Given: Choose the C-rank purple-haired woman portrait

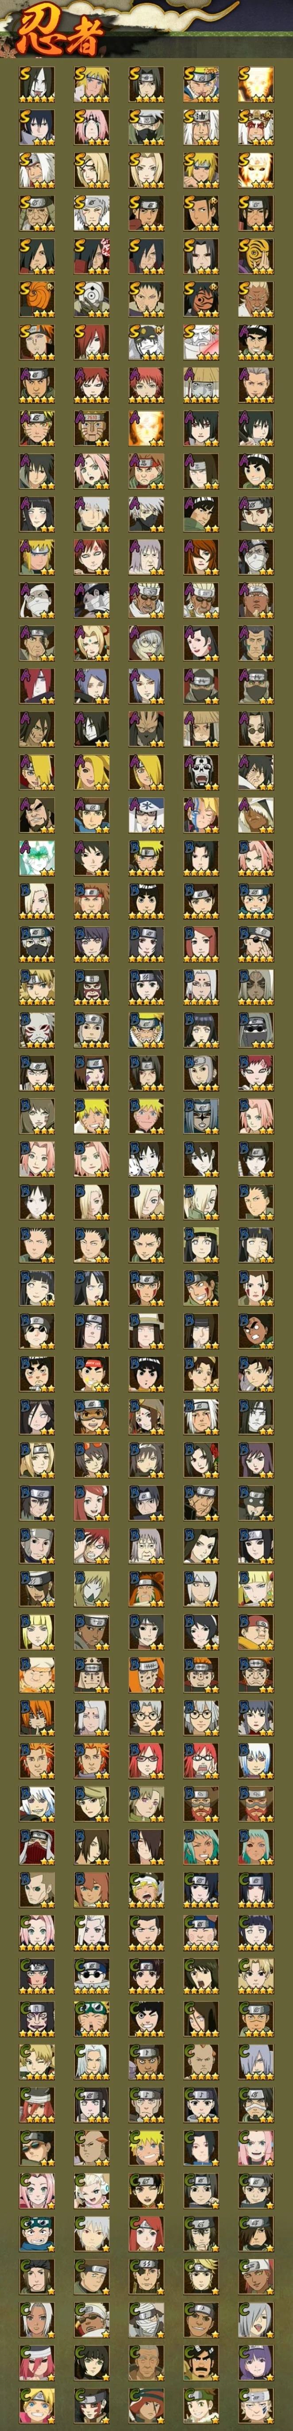Looking at the screenshot, I should coord(255,2361).
